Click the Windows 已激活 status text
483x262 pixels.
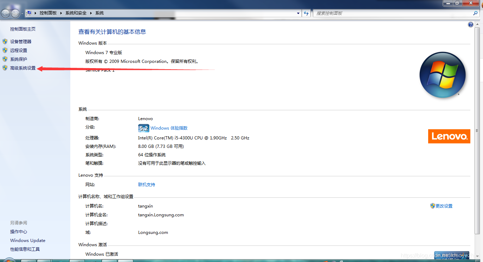pos(102,254)
